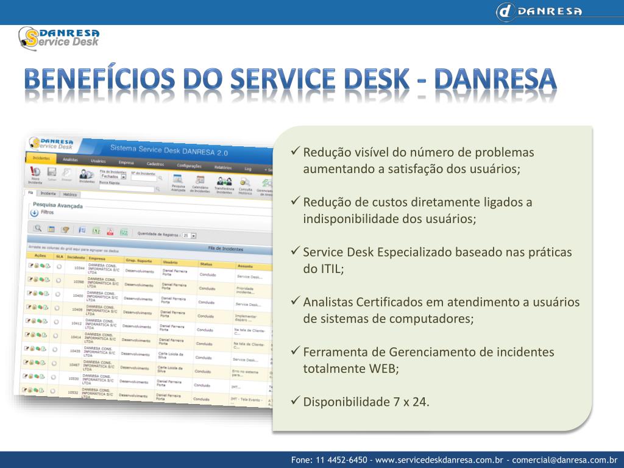Click the Incidente column header

(x=76, y=258)
